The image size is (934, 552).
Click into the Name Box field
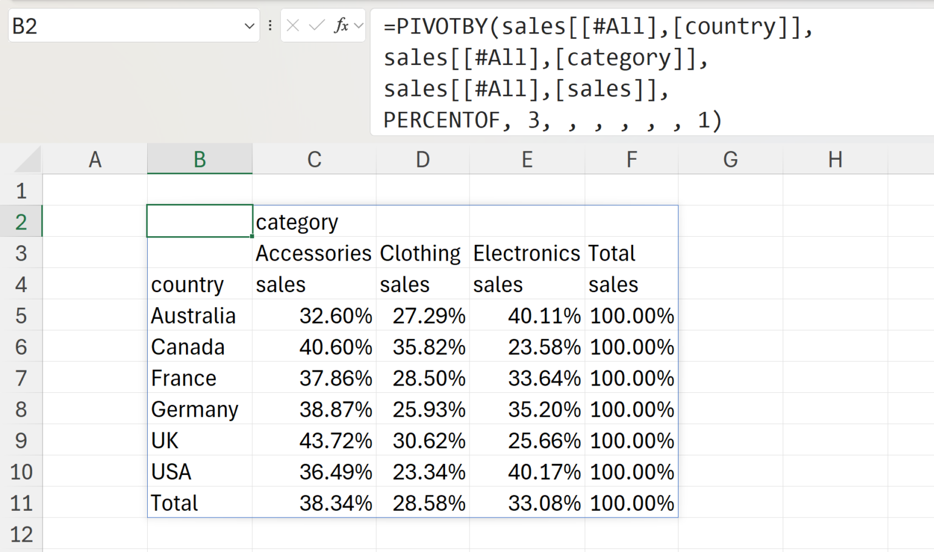(122, 26)
